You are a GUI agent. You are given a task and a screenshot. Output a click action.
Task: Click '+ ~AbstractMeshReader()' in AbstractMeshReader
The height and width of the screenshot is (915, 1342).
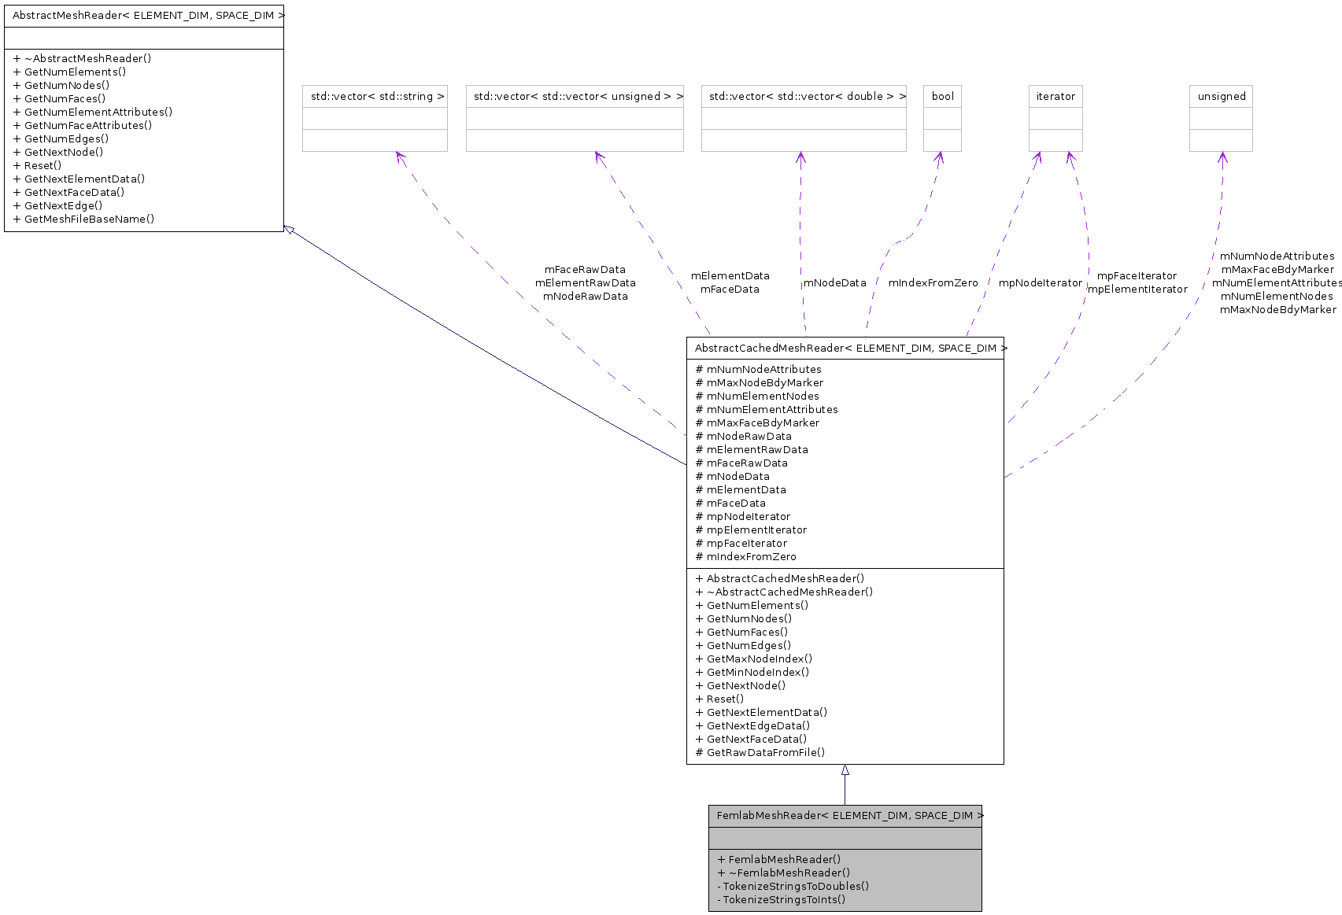[x=83, y=58]
